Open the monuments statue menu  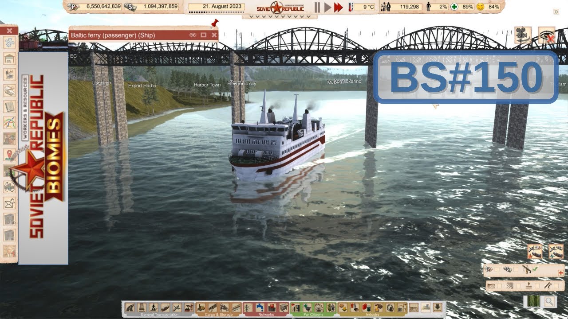(331, 307)
